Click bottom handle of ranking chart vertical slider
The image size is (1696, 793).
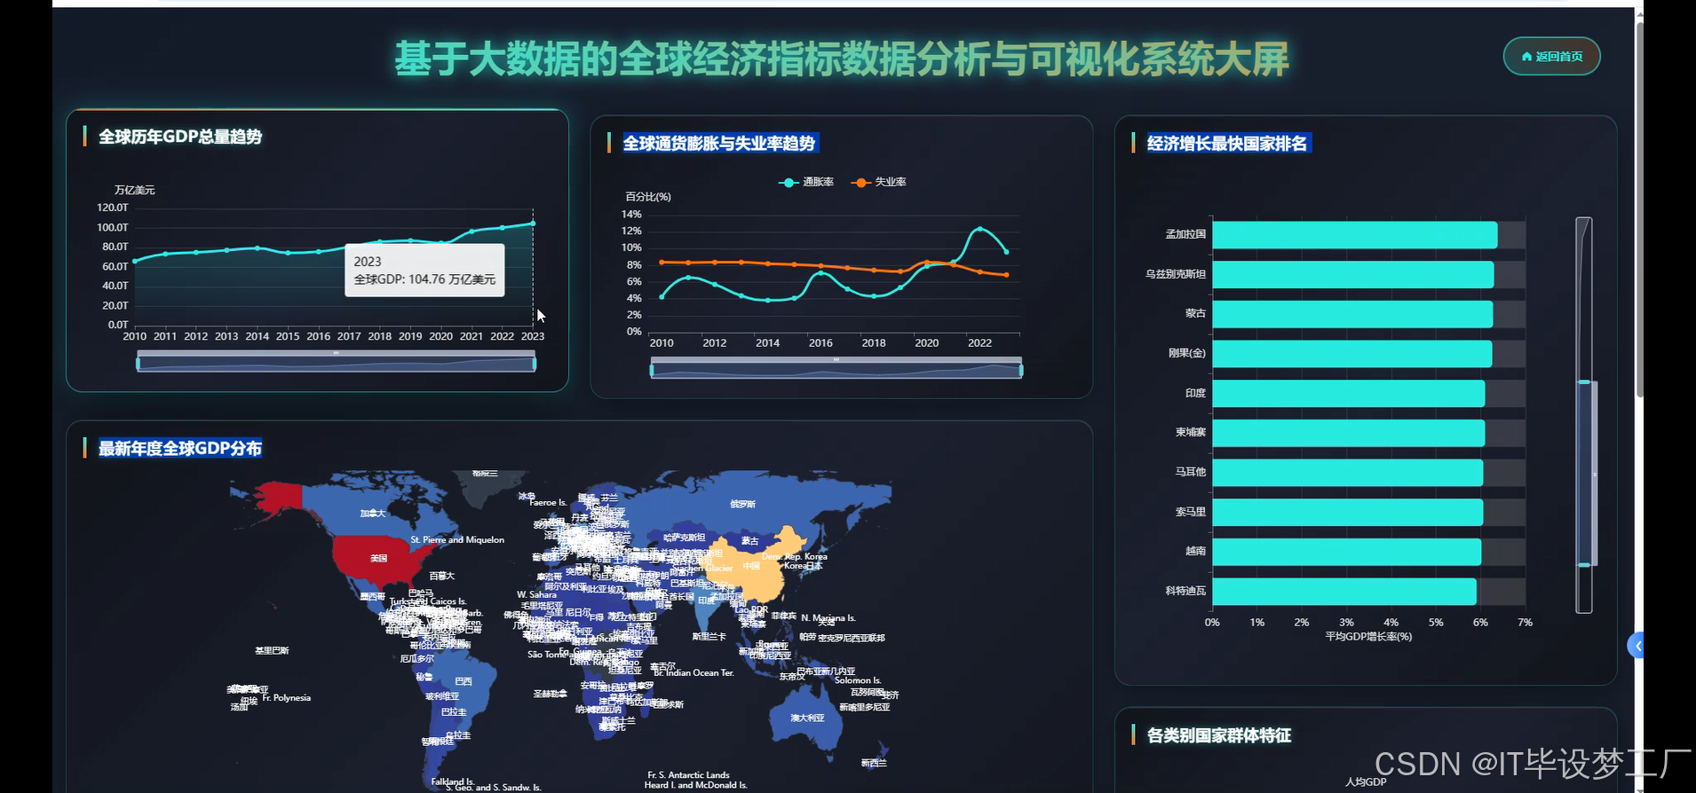(1584, 564)
